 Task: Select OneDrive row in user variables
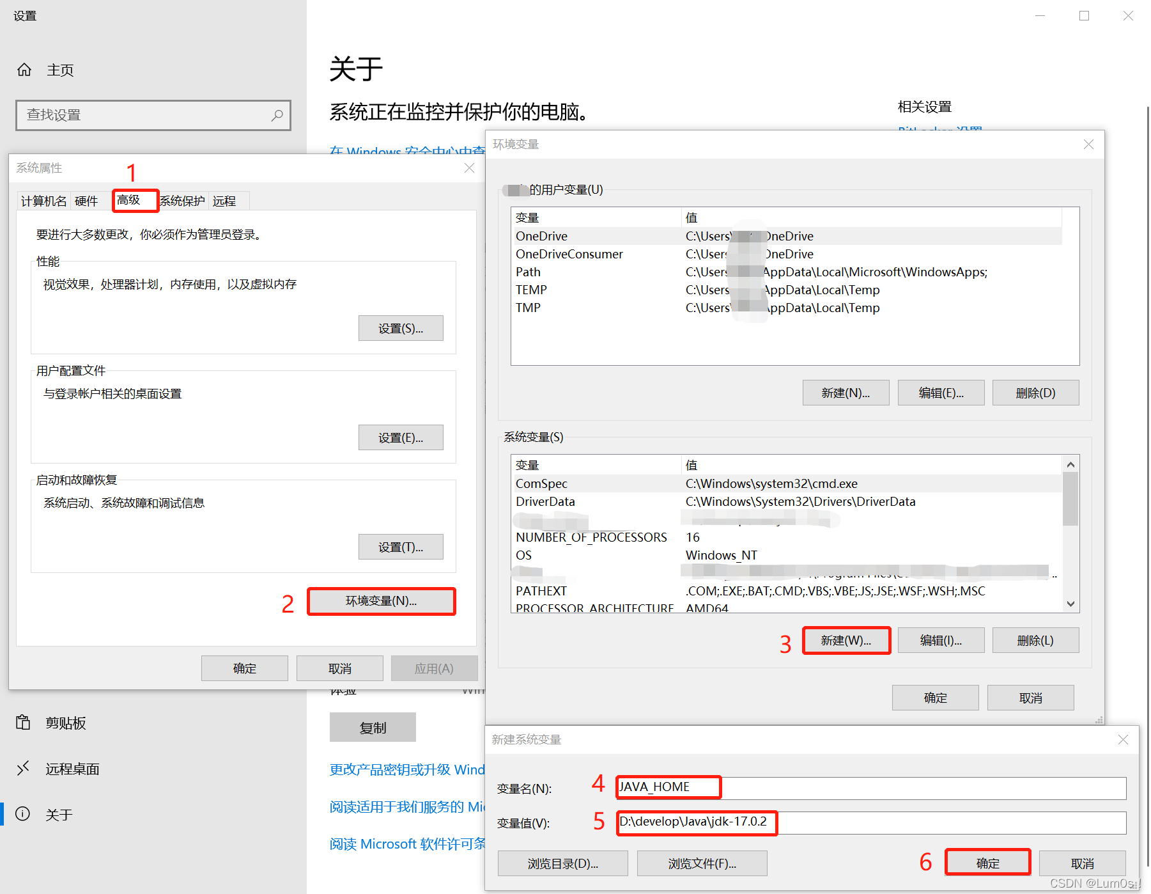(787, 236)
